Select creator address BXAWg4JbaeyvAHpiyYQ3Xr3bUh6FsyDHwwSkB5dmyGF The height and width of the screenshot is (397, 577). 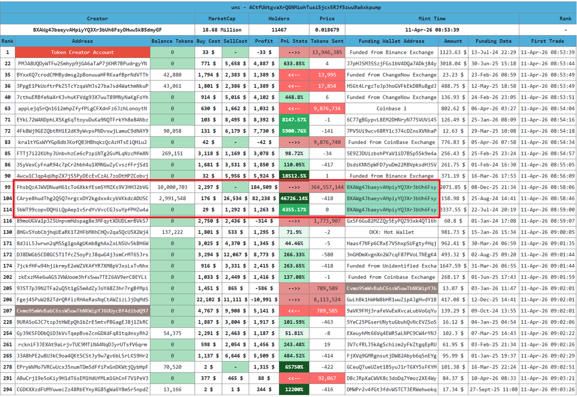[x=97, y=30]
